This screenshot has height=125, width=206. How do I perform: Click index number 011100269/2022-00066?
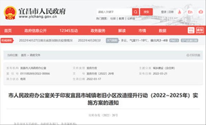click(x=35, y=74)
